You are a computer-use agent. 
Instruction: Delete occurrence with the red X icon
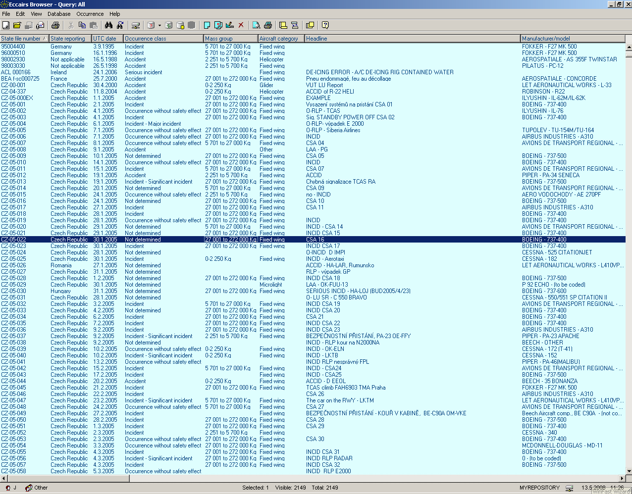click(241, 25)
